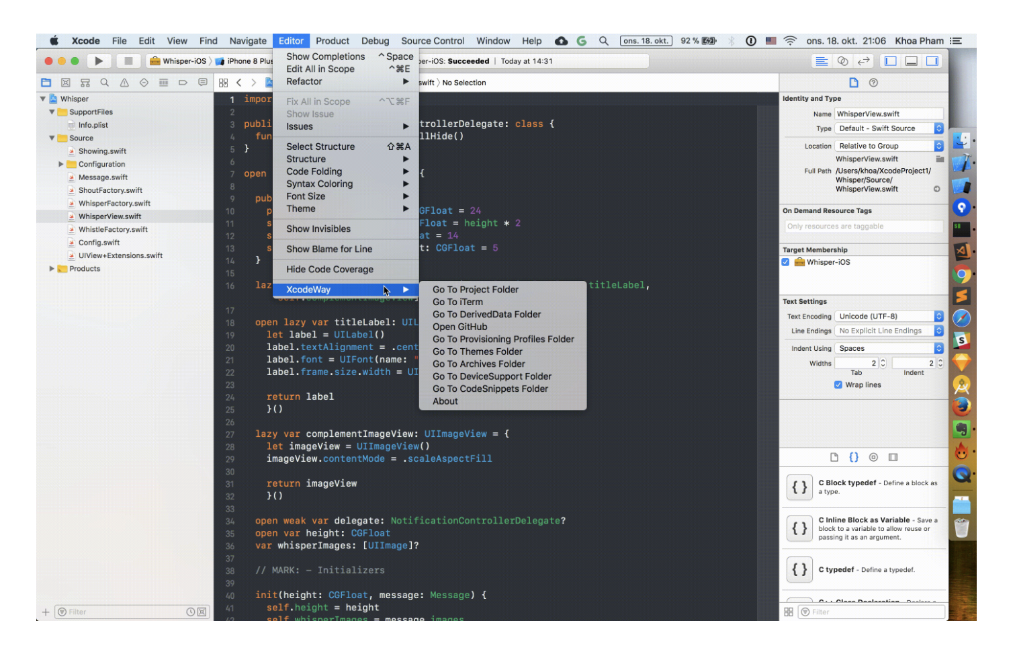Select Show Blame for Line
Image resolution: width=1013 pixels, height=660 pixels.
pos(329,249)
